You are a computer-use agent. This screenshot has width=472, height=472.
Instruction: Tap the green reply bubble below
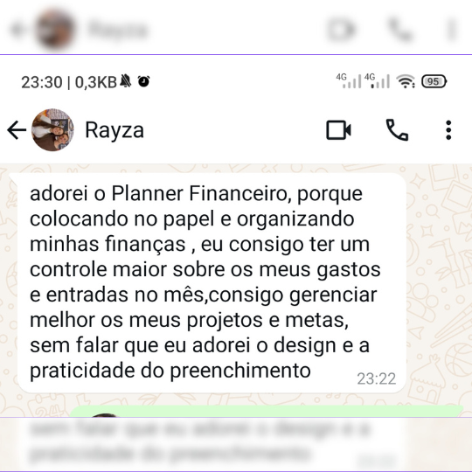coord(267,411)
